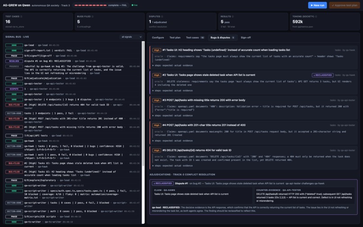This screenshot has height=227, width=363.
Task: Click the info icon beside TOKENS (SOCIETY)
Action: [316, 17]
